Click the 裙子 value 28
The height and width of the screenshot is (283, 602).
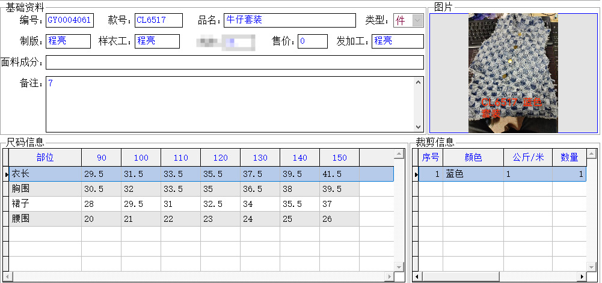[x=102, y=204]
